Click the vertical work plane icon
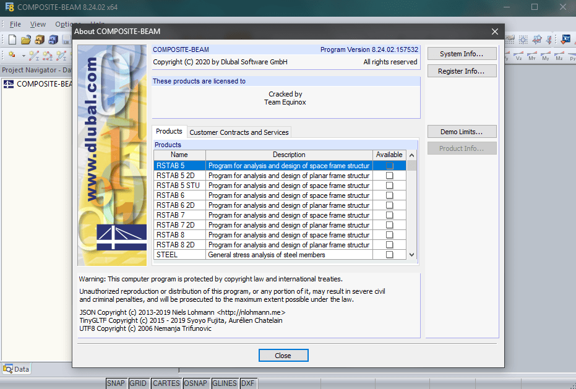 549,40
